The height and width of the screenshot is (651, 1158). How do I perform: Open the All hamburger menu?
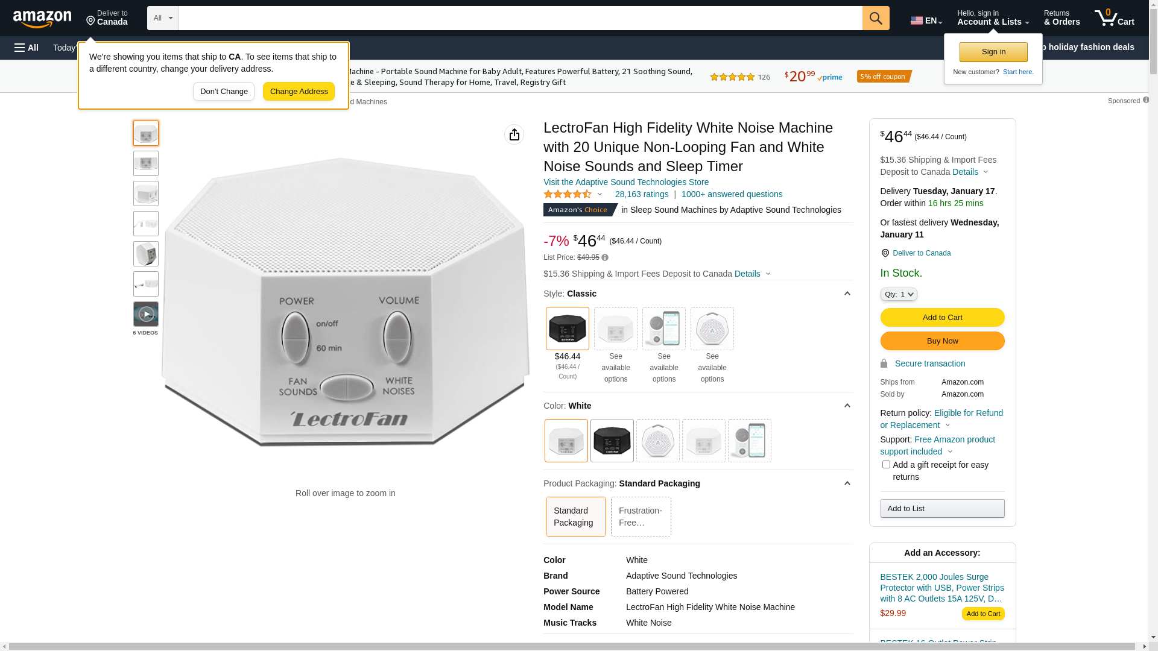click(27, 48)
